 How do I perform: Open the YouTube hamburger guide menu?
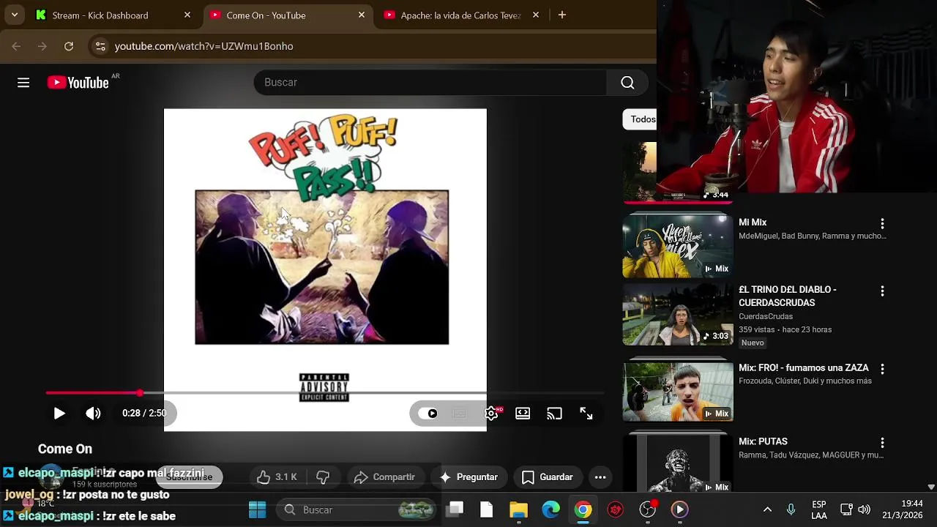click(x=23, y=83)
